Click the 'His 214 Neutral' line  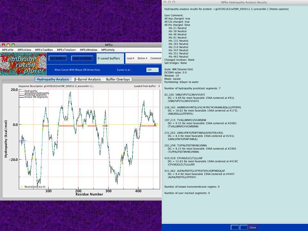tap(178, 47)
